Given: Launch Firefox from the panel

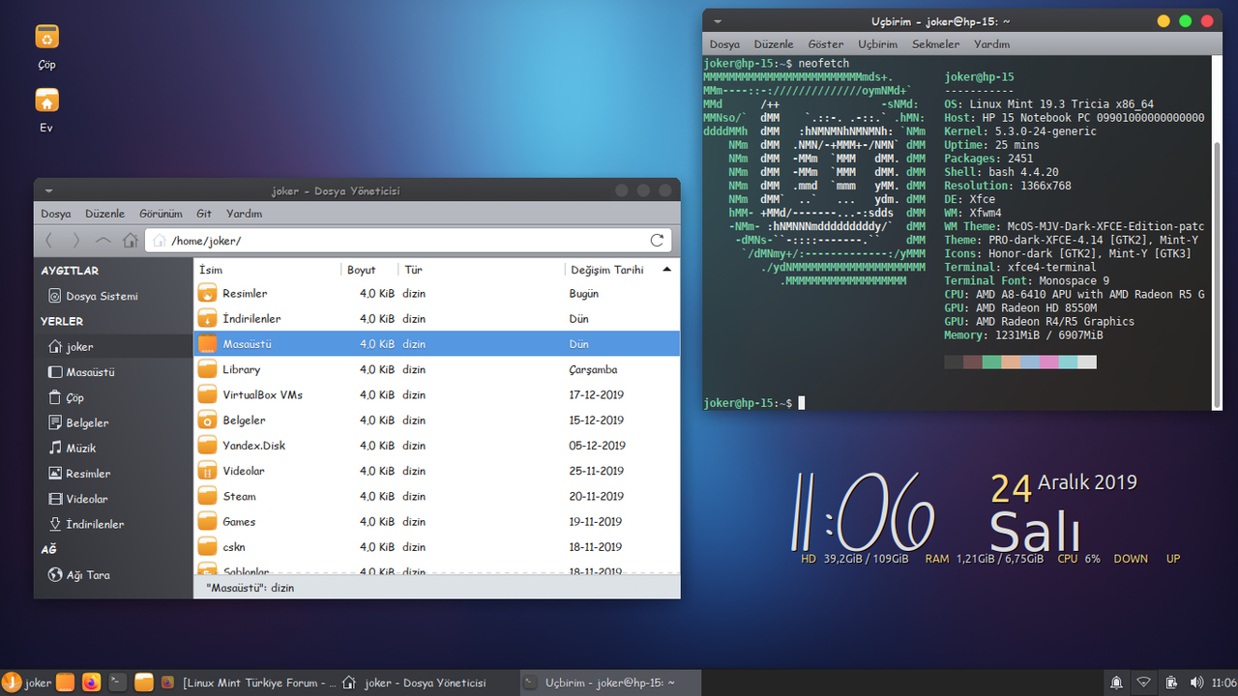Looking at the screenshot, I should [x=91, y=682].
